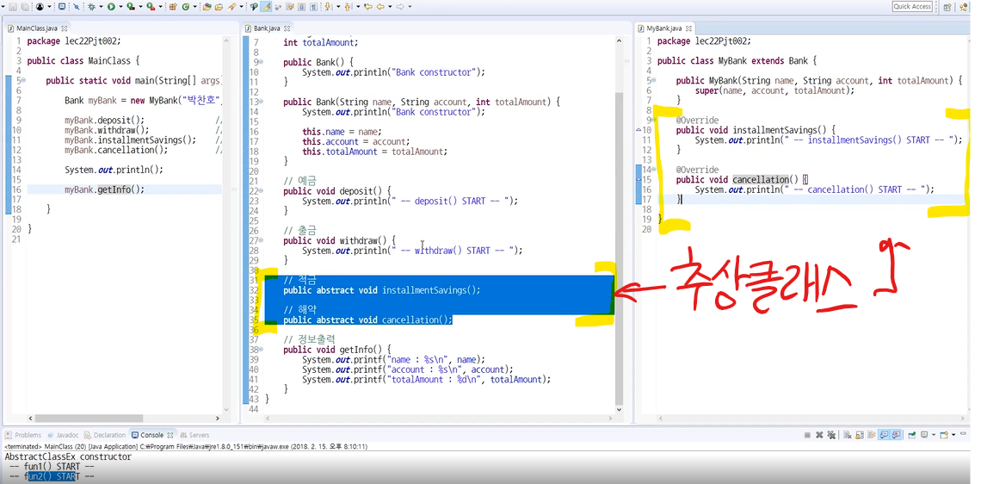Collapse MyBank constructor fold at line 5
This screenshot has width=981, height=484.
(x=654, y=81)
